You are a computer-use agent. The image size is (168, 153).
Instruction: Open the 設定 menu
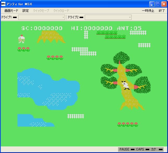(x=25, y=10)
